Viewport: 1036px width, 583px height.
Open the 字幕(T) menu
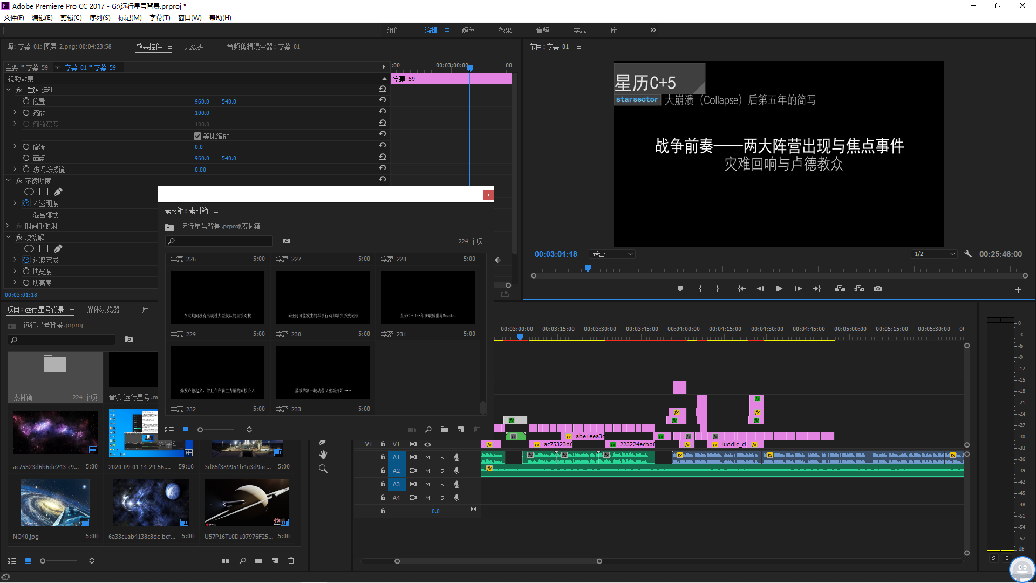pos(160,18)
